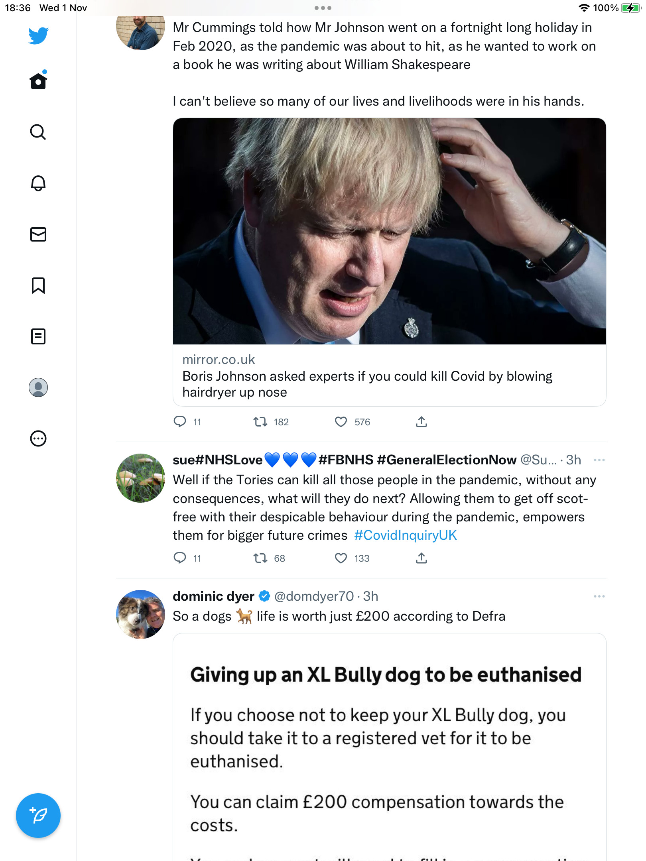This screenshot has height=861, width=646.
Task: Open Messages envelope icon
Action: 38,234
